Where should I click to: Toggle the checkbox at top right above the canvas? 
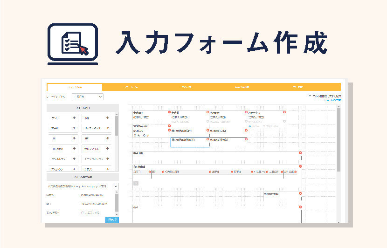[310, 96]
